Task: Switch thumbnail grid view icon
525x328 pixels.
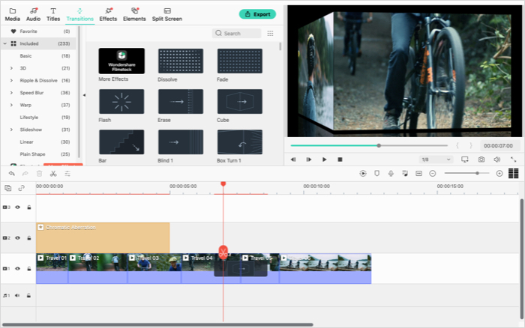Action: pyautogui.click(x=270, y=33)
